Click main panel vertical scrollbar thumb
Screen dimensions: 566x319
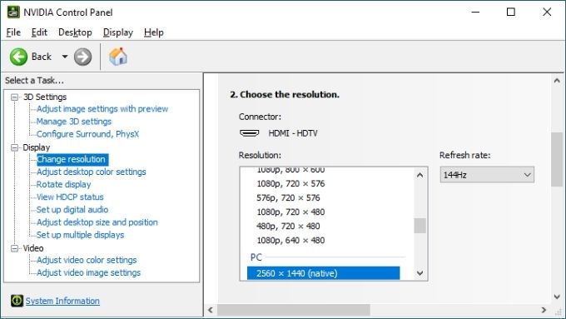coord(557,159)
